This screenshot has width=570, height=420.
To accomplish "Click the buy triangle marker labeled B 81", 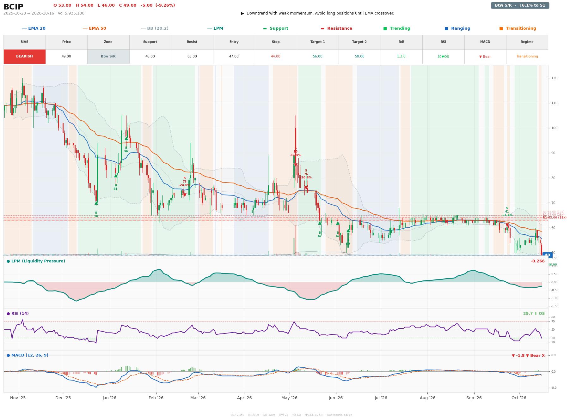I will tap(116, 176).
